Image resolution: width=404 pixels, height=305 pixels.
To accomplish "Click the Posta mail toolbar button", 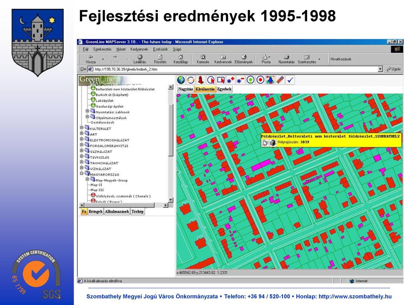I will coord(266,59).
